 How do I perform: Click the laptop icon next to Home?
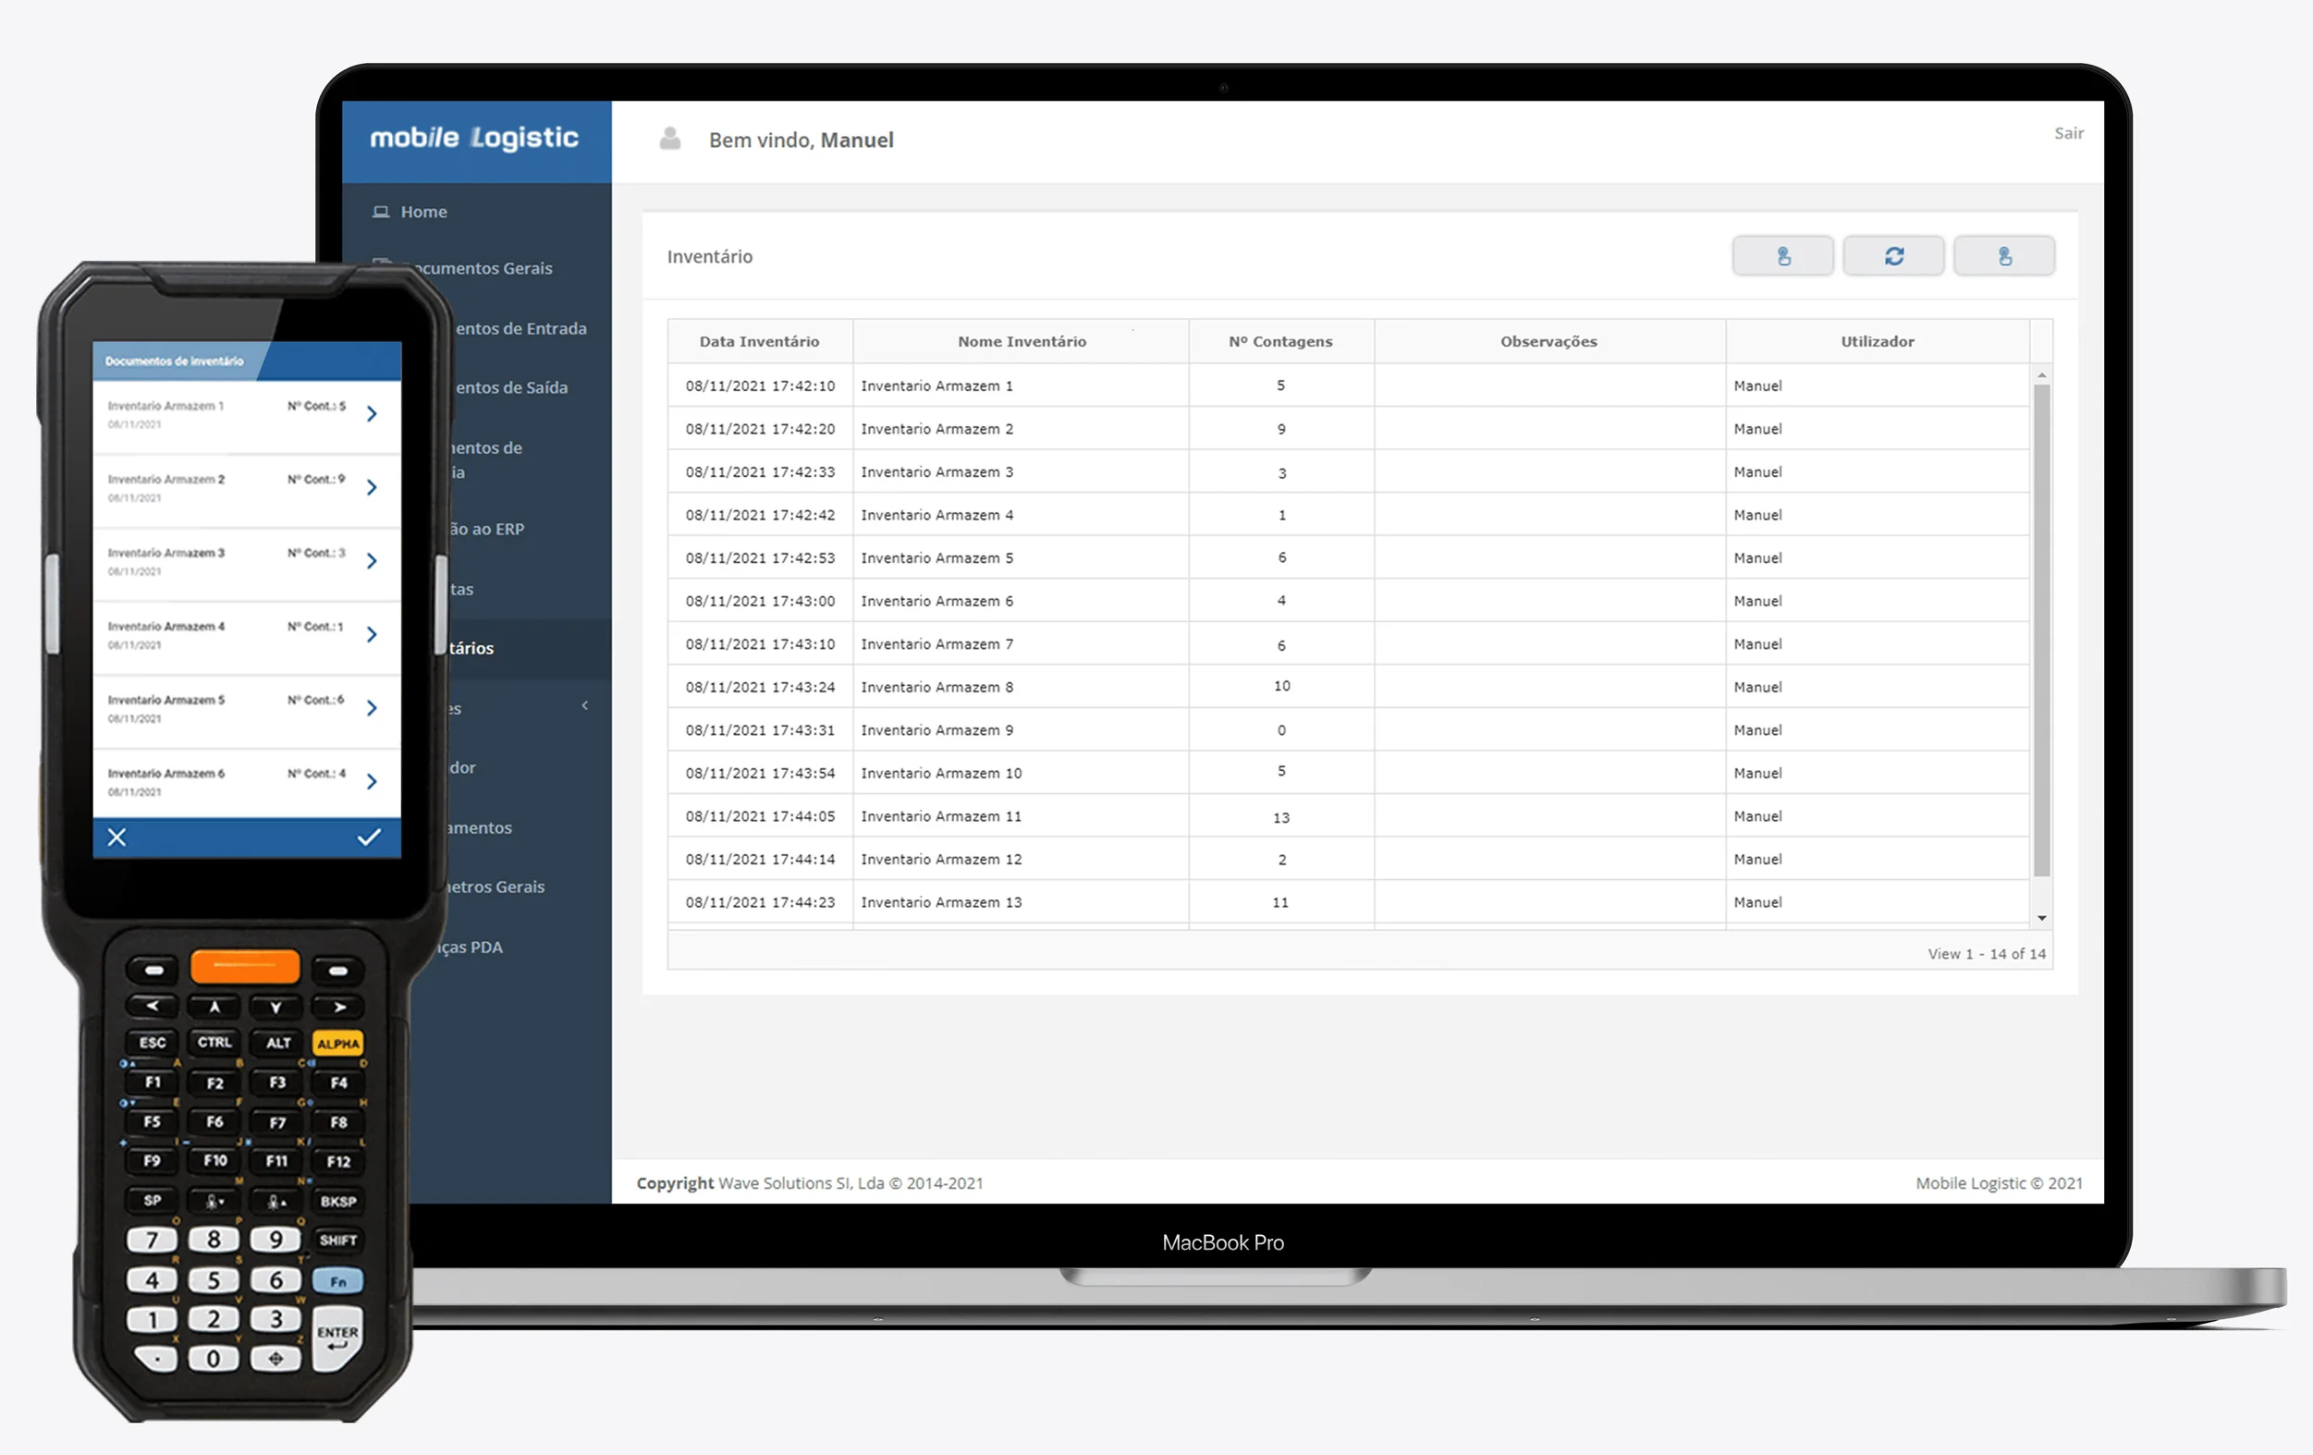381,212
